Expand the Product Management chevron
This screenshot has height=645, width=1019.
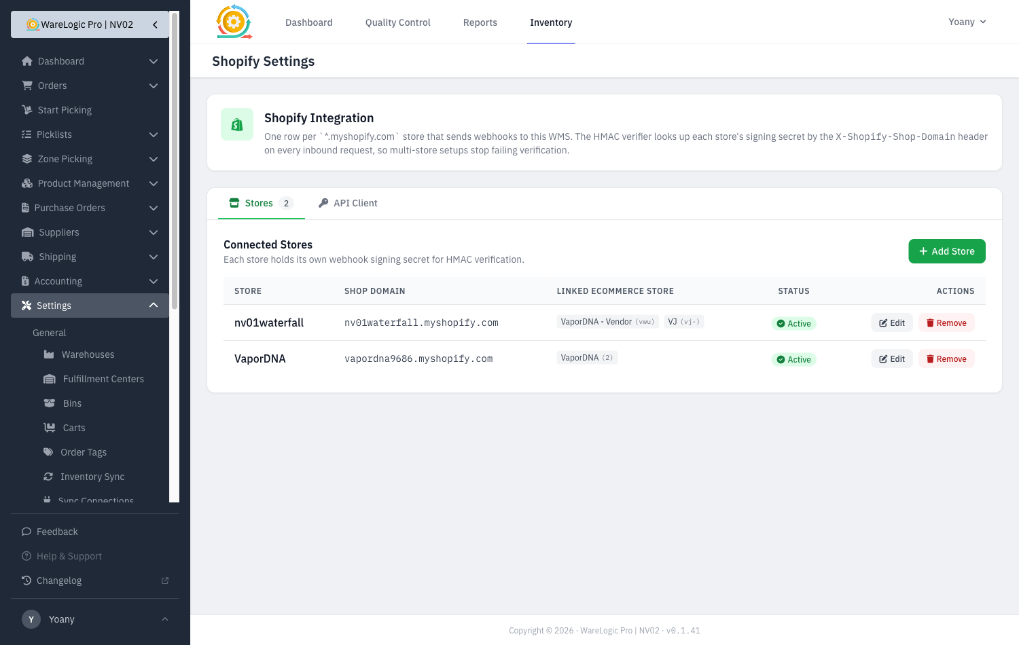(154, 183)
